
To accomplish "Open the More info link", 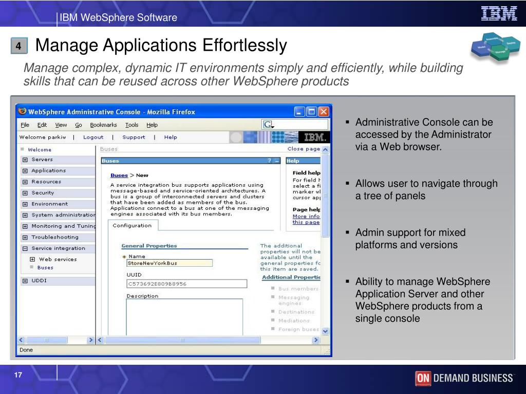I will pyautogui.click(x=306, y=216).
